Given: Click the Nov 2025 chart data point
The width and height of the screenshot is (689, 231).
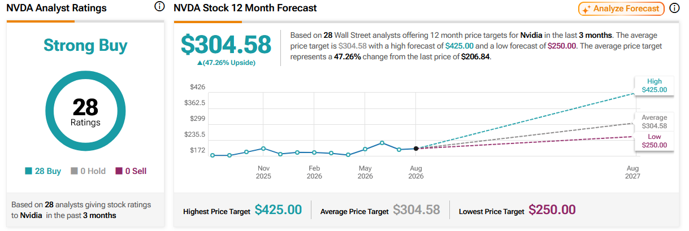Looking at the screenshot, I should 263,149.
